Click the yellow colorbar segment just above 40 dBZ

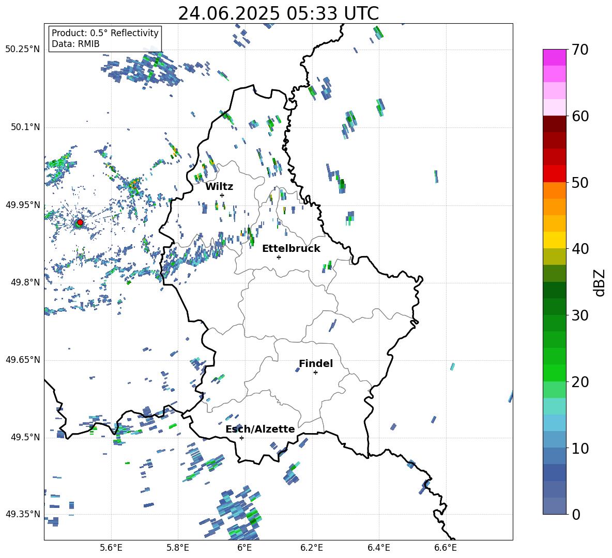coord(554,240)
